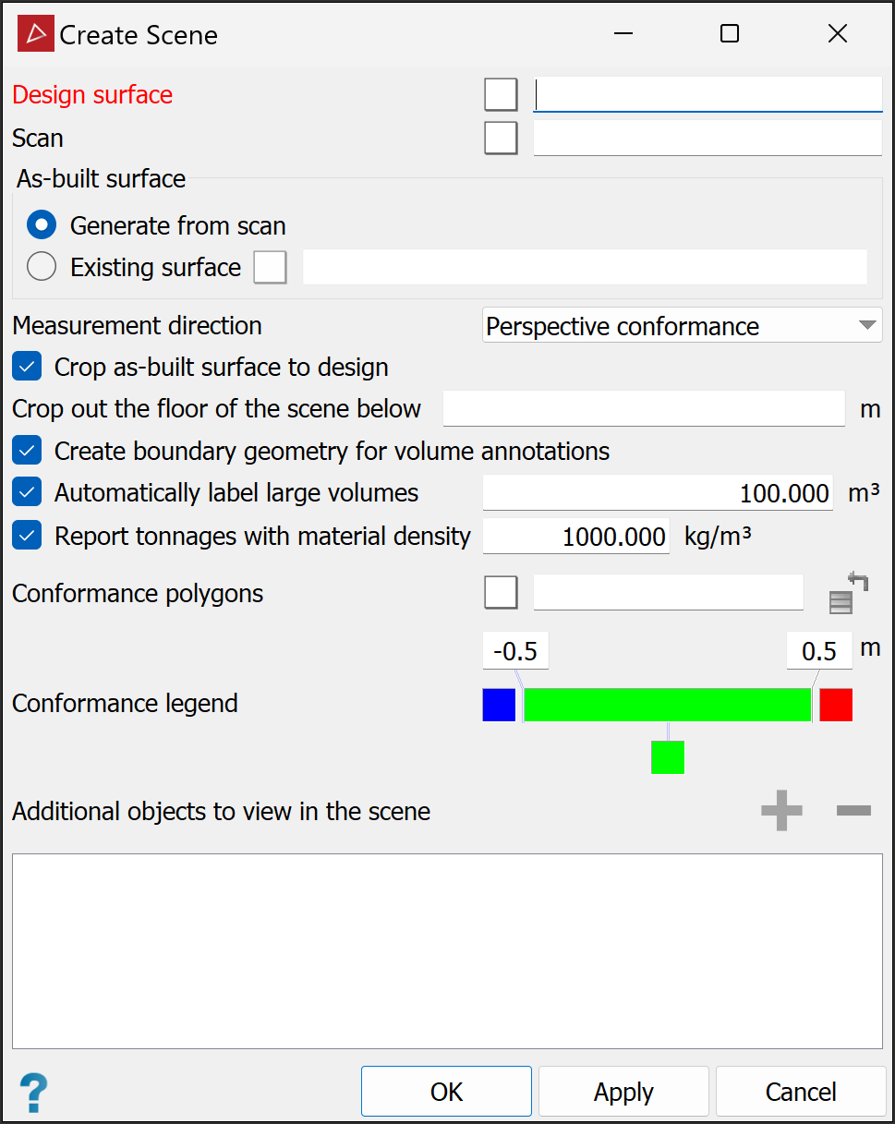Toggle Create boundary geometry for volume annotations
The image size is (895, 1124).
pyautogui.click(x=28, y=452)
